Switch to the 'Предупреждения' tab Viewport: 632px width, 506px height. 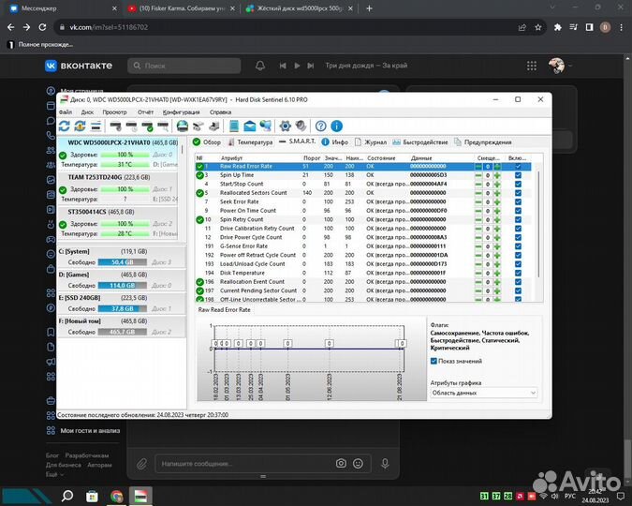483,142
